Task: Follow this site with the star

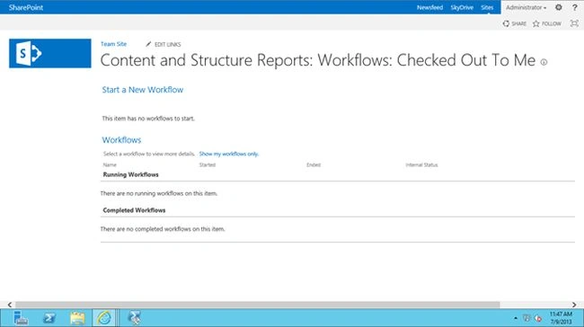Action: [547, 23]
